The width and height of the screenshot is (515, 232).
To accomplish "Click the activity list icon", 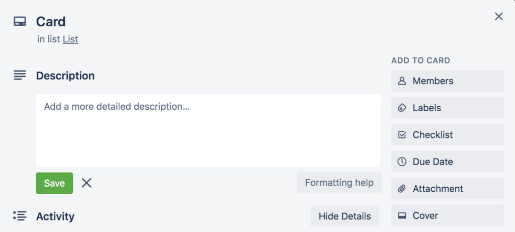I will click(20, 216).
